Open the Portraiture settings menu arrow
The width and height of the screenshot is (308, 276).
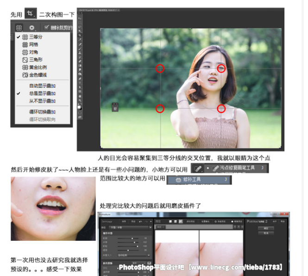pos(151,221)
